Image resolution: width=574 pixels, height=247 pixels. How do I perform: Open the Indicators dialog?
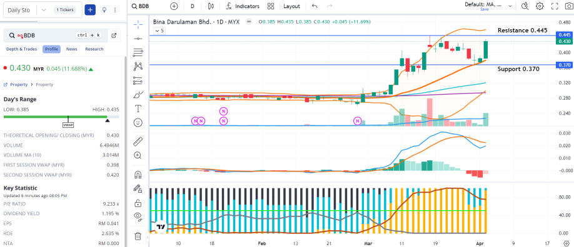(x=243, y=6)
